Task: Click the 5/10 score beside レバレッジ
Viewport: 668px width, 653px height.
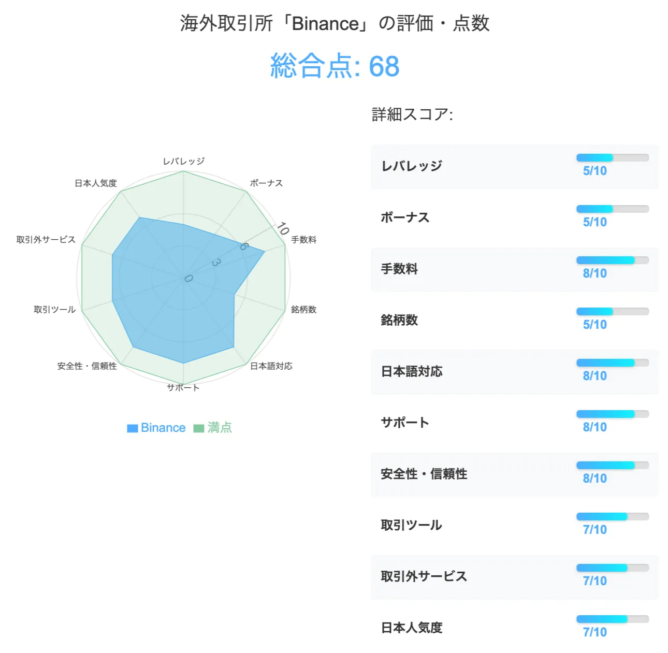Action: [x=594, y=171]
